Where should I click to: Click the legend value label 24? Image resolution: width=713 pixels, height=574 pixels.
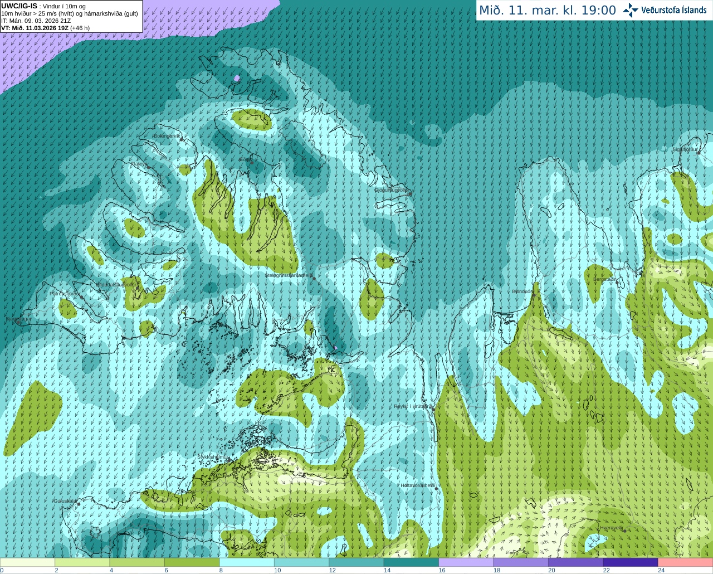tap(661, 570)
